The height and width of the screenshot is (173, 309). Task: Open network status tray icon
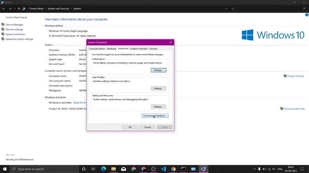point(269,169)
